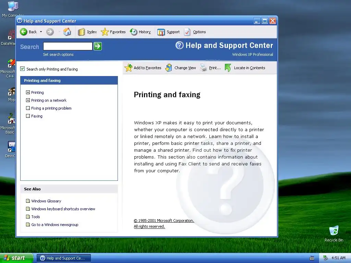Open the History clock icon
The width and height of the screenshot is (351, 263).
click(134, 32)
